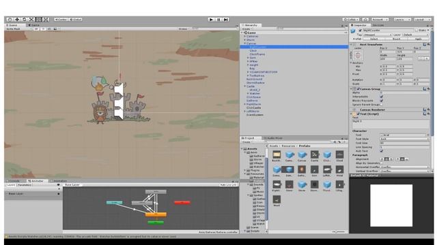Collapse the Canvas object in Hierarchy

coord(245,44)
